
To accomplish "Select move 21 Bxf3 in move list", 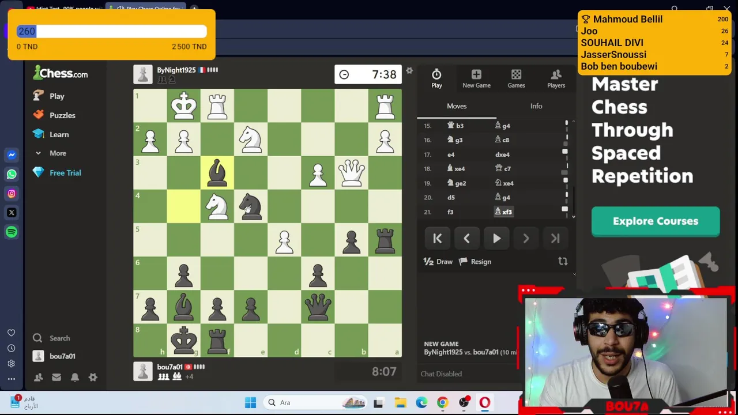I will (x=503, y=212).
